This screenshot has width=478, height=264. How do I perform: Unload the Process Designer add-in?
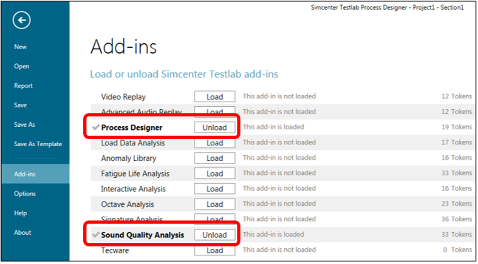pyautogui.click(x=215, y=128)
